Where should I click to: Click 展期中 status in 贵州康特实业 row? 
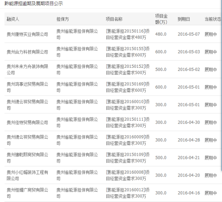click(x=211, y=34)
